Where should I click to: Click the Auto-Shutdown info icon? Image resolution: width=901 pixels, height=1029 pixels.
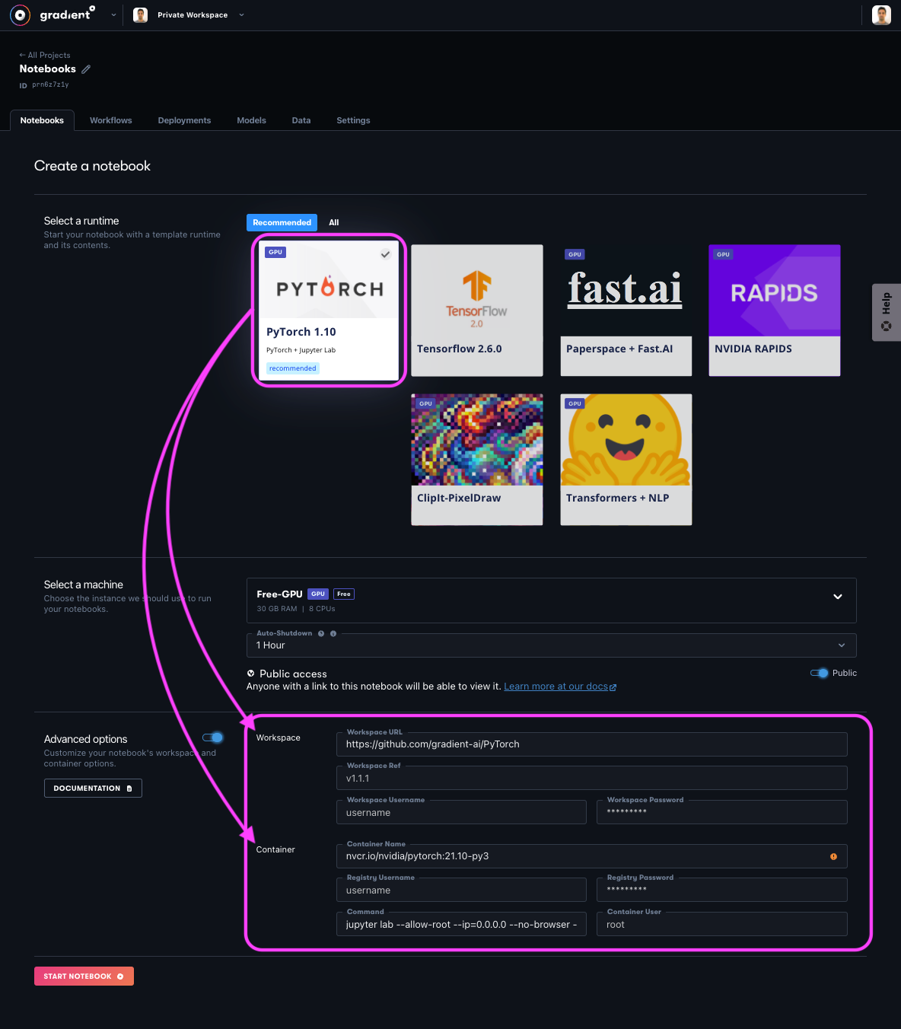333,633
